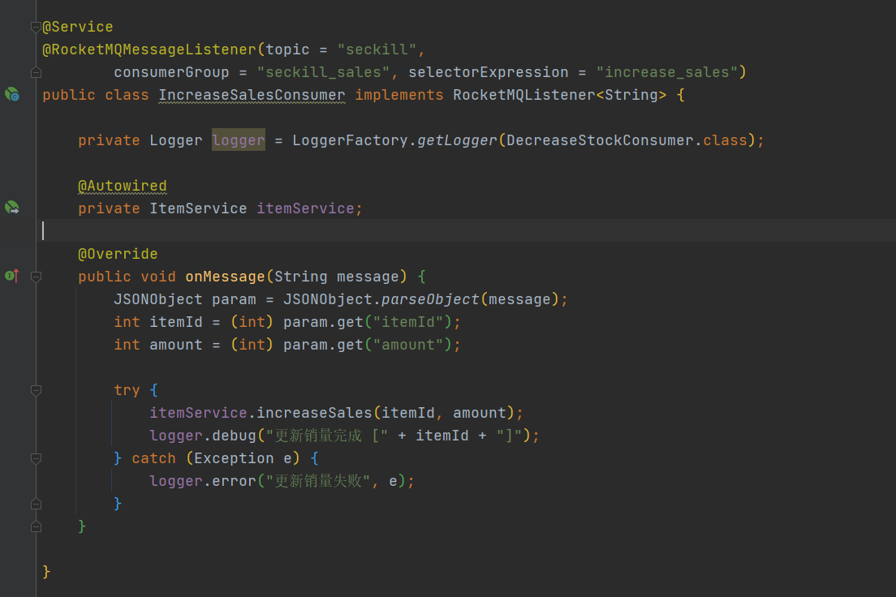Click the Spring bean gutter icon beside IncreaseSalesConsumer class

(x=12, y=94)
